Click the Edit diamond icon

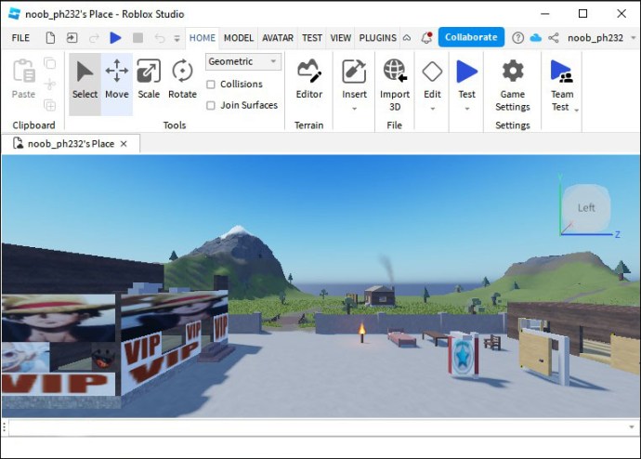point(432,72)
